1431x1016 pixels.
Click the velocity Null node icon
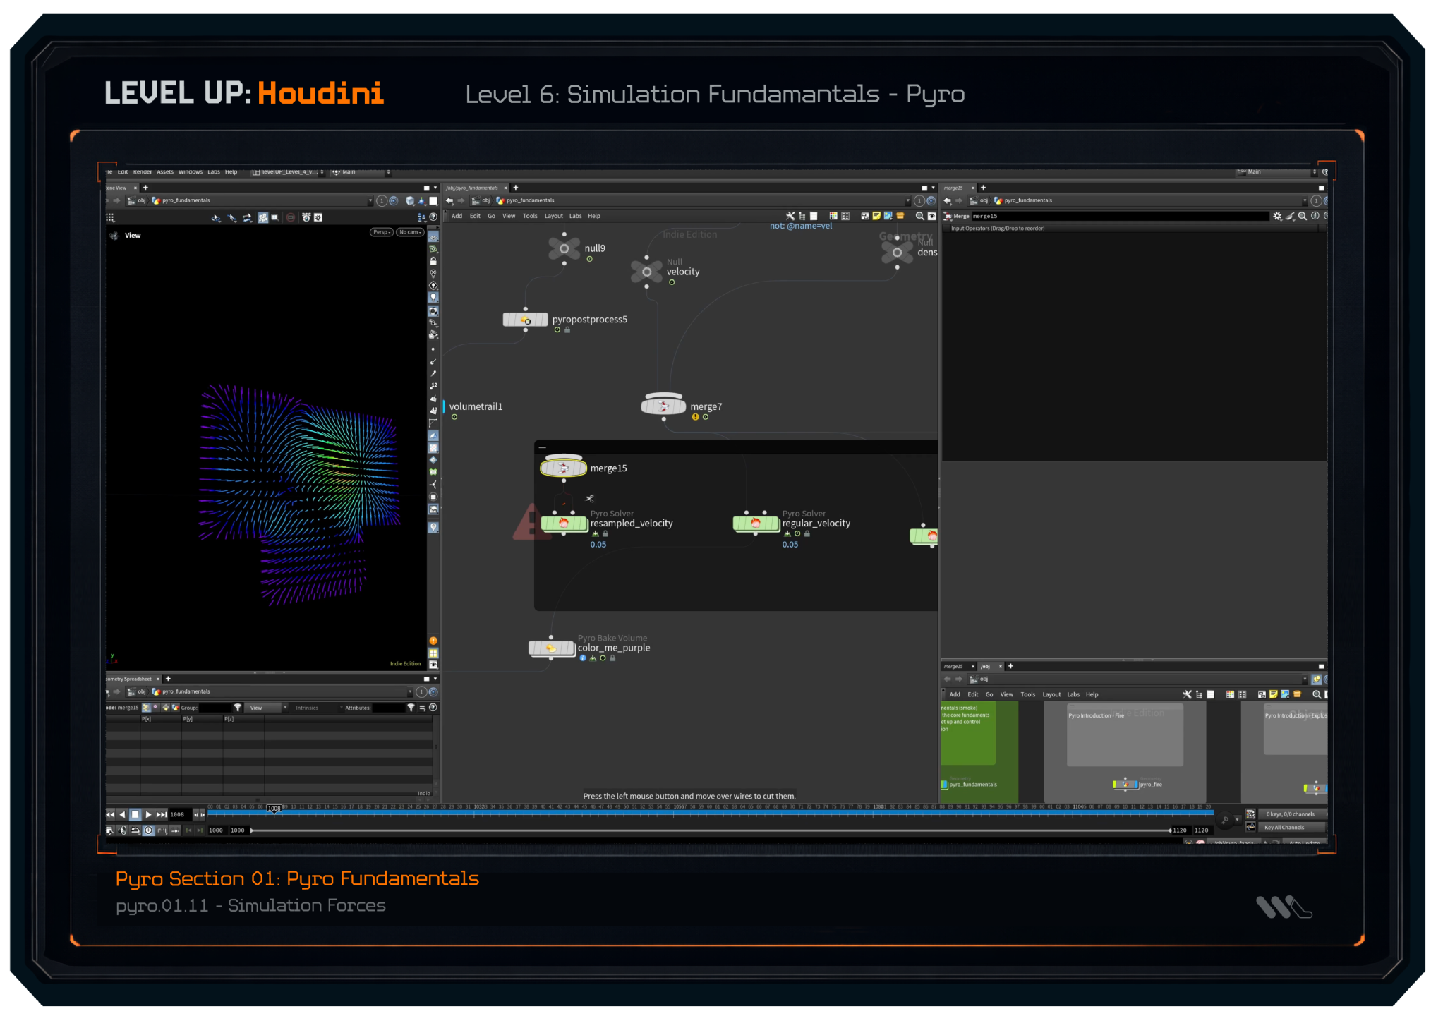click(x=646, y=272)
